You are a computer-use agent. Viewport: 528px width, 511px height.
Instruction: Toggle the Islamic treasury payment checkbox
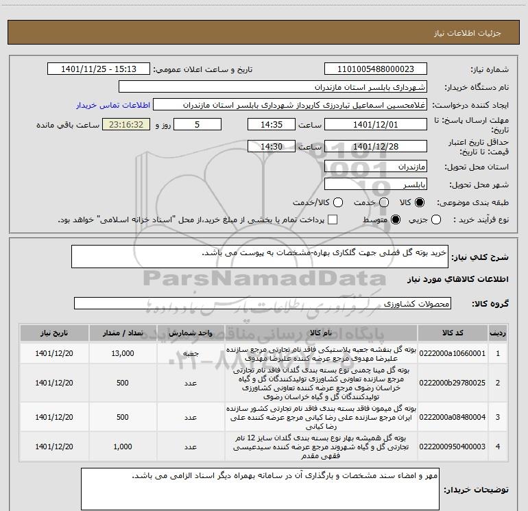[333, 219]
